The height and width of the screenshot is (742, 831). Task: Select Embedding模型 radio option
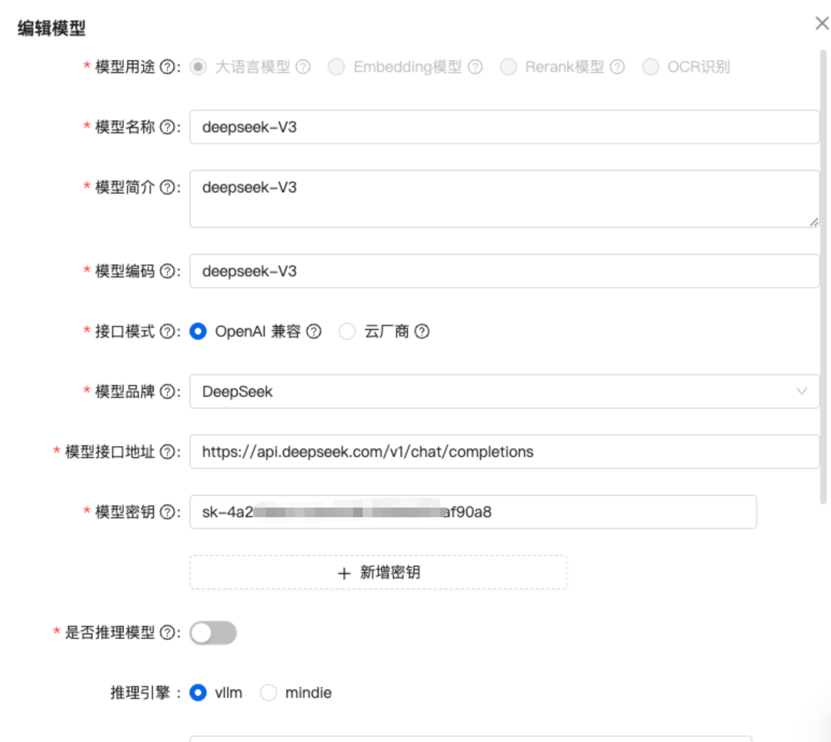(x=336, y=67)
